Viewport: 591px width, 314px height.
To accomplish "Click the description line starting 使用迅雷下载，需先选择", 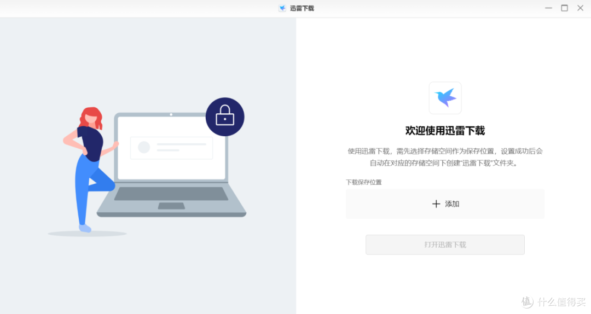I will coord(445,151).
